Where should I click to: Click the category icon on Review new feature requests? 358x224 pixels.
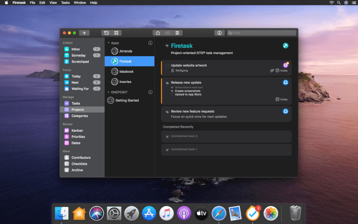pyautogui.click(x=285, y=111)
